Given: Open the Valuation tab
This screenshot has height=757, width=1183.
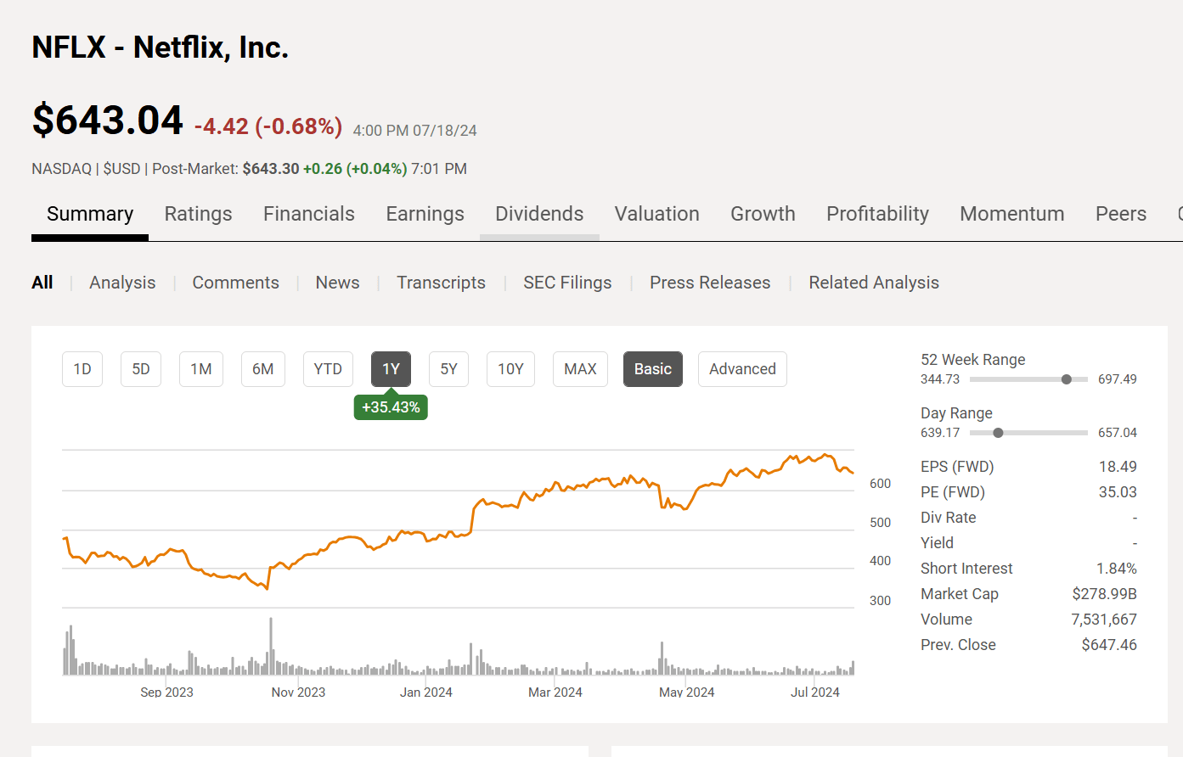Looking at the screenshot, I should click(656, 214).
